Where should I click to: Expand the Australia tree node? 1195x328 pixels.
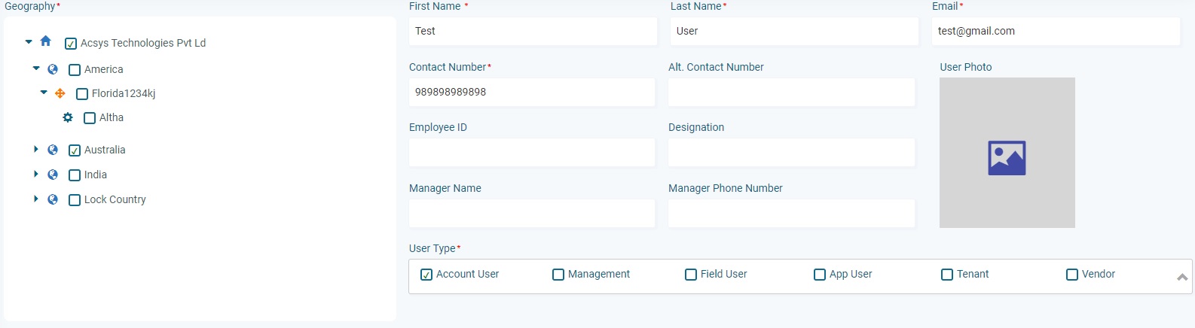coord(35,149)
